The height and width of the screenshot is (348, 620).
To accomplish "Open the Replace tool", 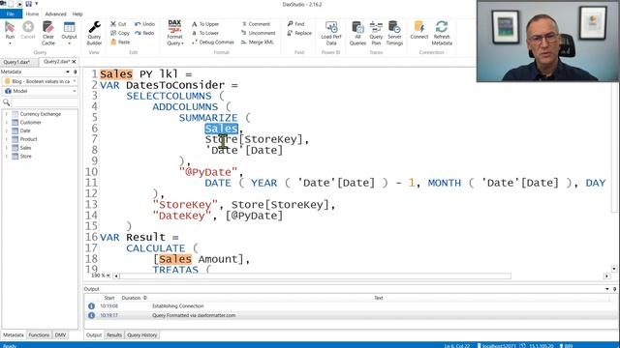I will click(299, 33).
